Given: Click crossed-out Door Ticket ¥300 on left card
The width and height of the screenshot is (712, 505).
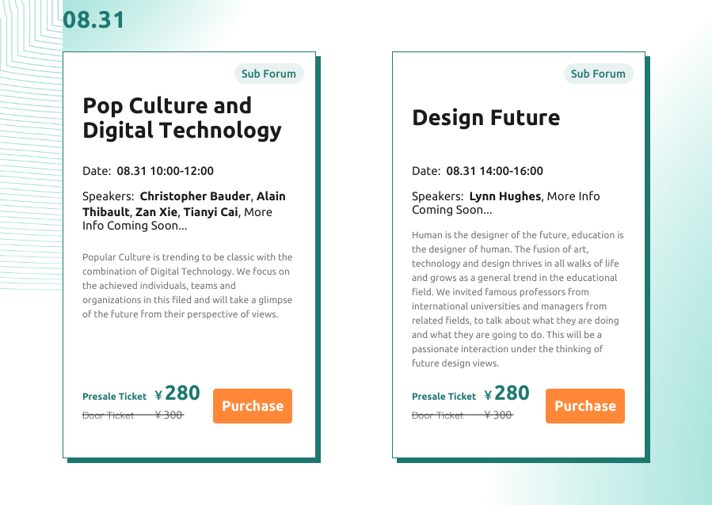Looking at the screenshot, I should (133, 415).
